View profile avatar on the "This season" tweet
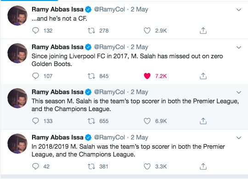Screen dimensions: 248x179 tap(17, 98)
